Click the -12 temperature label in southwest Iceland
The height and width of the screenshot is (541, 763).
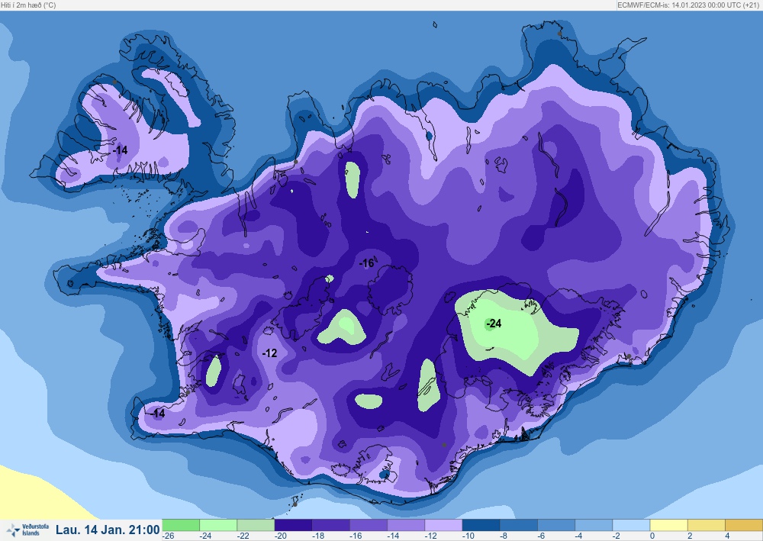pyautogui.click(x=269, y=353)
